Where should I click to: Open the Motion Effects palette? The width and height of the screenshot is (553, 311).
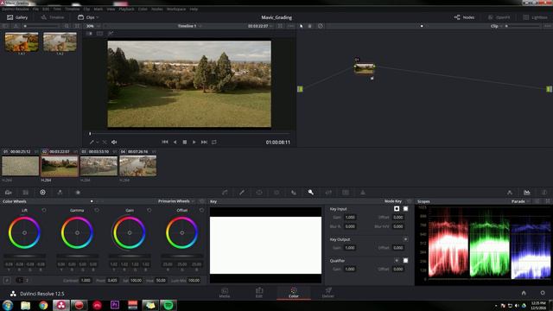tap(78, 193)
